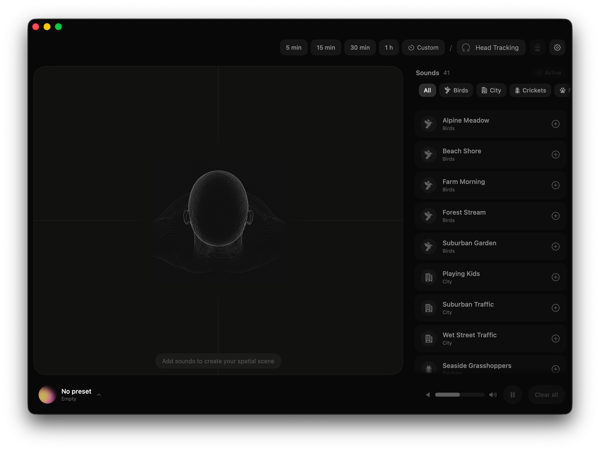
Task: Click the loud speaker icon for max volume
Action: pyautogui.click(x=493, y=395)
